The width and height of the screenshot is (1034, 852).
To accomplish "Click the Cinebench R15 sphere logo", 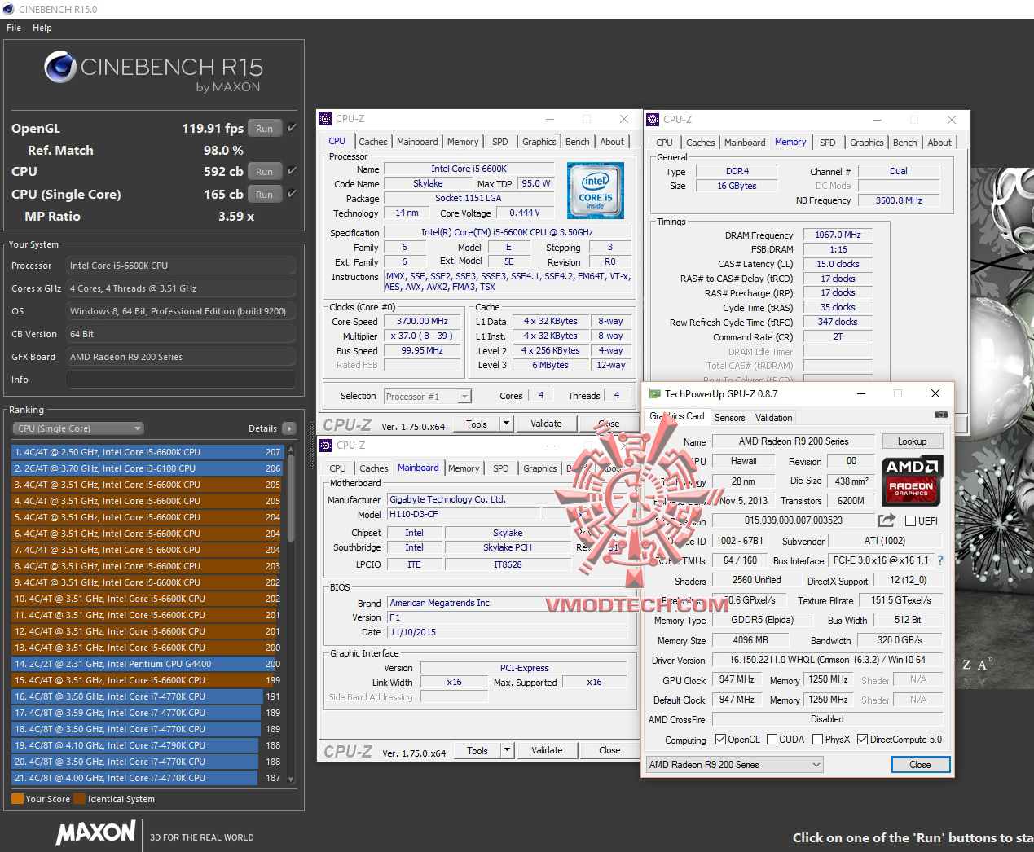I will pos(60,67).
